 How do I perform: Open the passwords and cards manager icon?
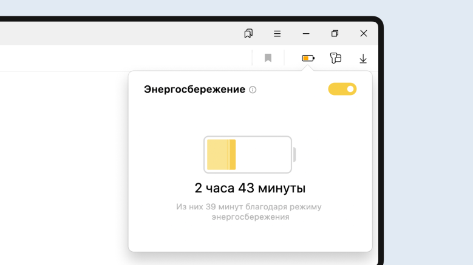335,58
